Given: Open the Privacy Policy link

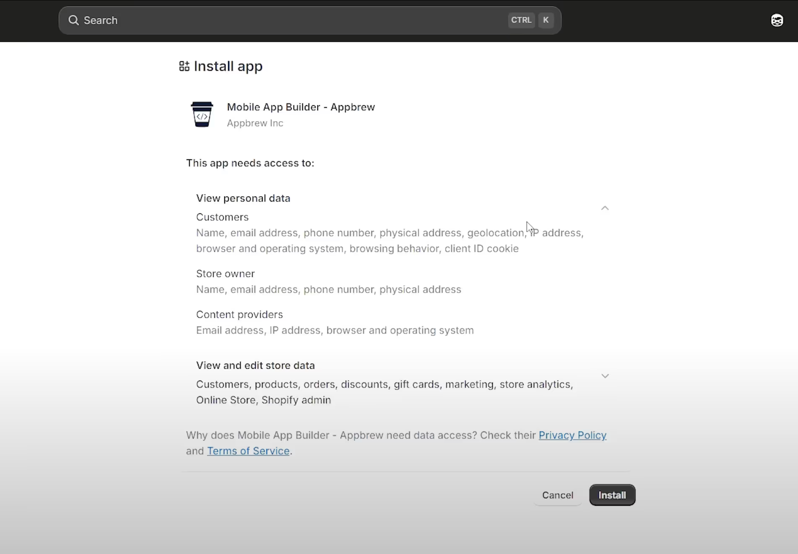Looking at the screenshot, I should pos(573,435).
